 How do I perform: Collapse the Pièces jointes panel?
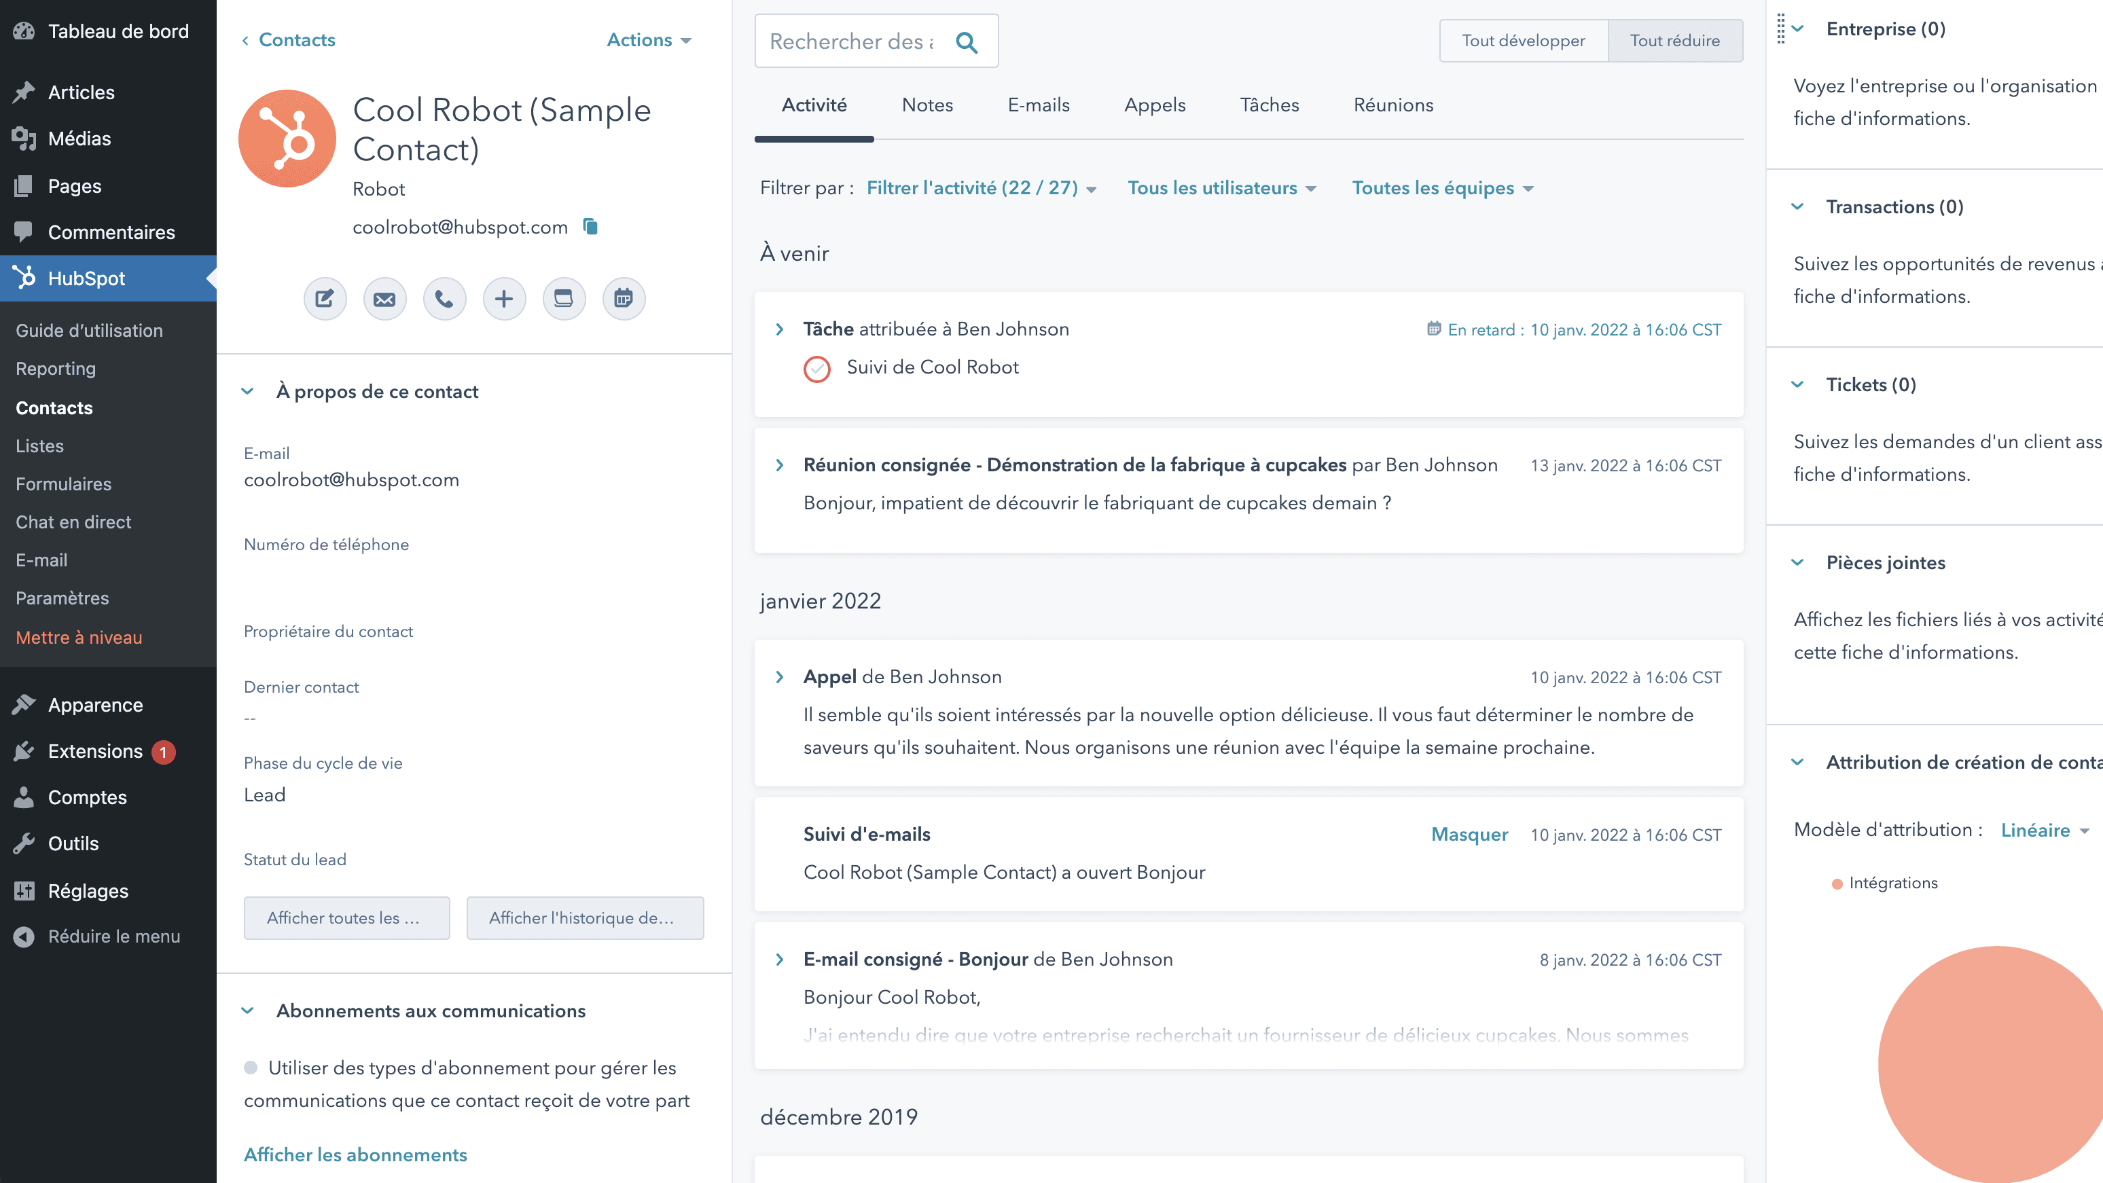(1798, 562)
